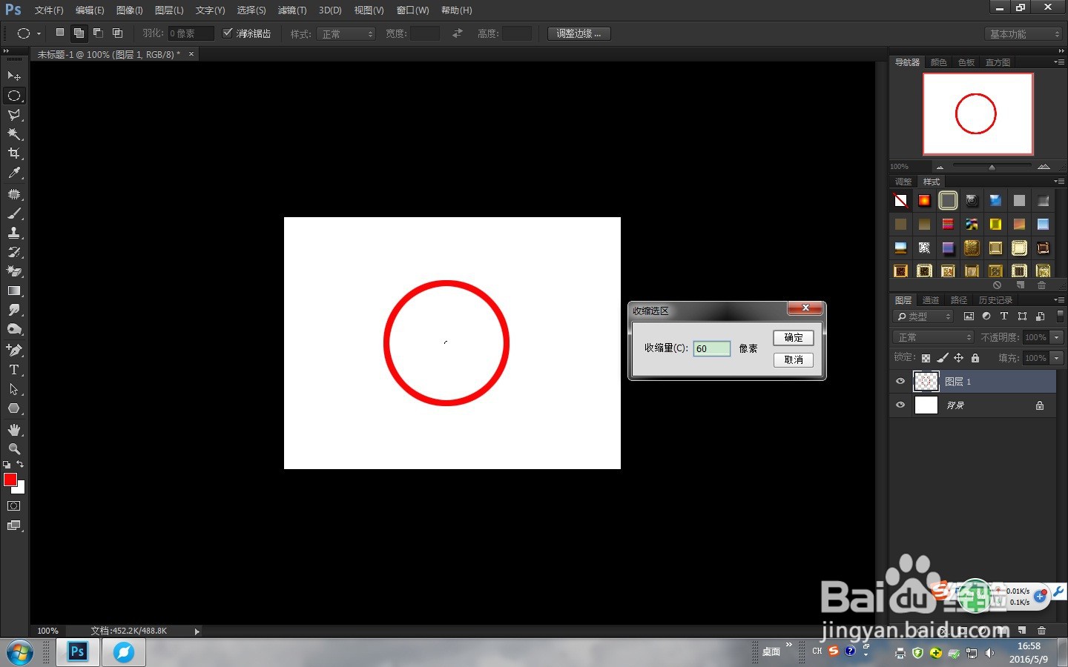Select the Crop tool
The width and height of the screenshot is (1068, 667).
click(14, 153)
